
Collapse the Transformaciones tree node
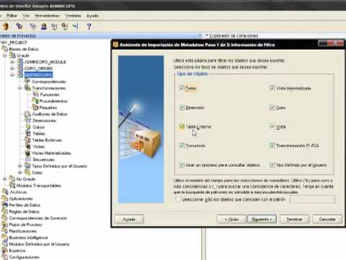tap(20, 88)
